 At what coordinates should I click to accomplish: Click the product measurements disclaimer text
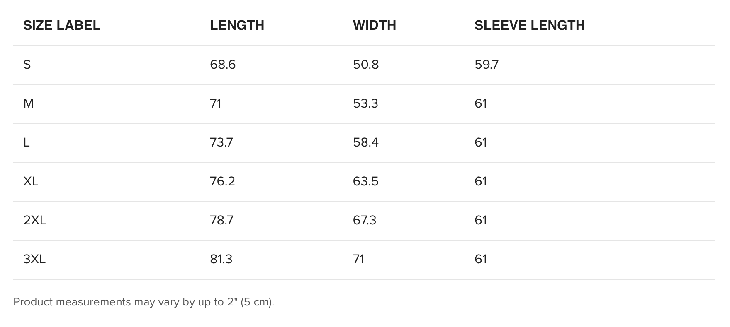click(x=144, y=302)
